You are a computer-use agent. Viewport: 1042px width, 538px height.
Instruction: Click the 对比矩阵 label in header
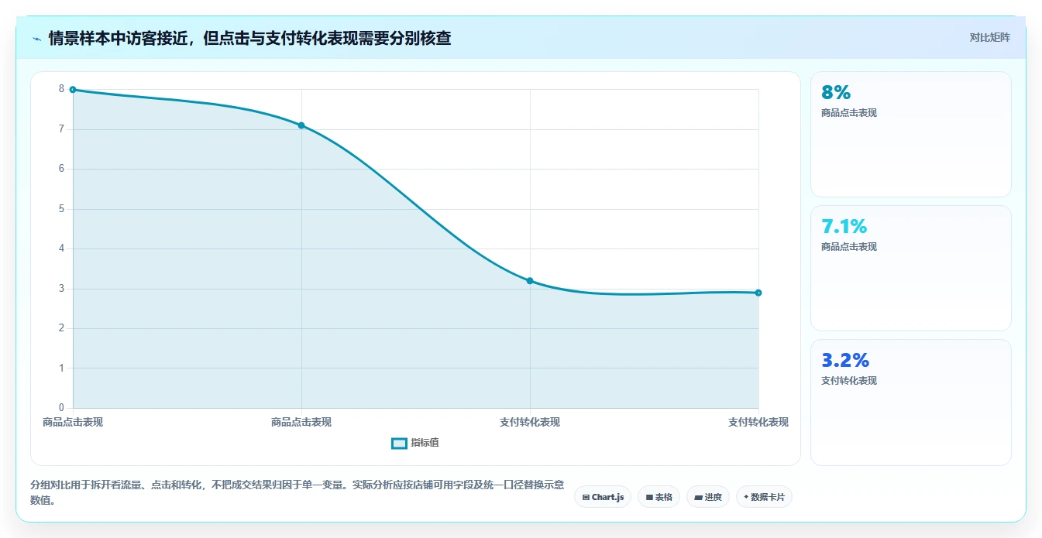989,37
